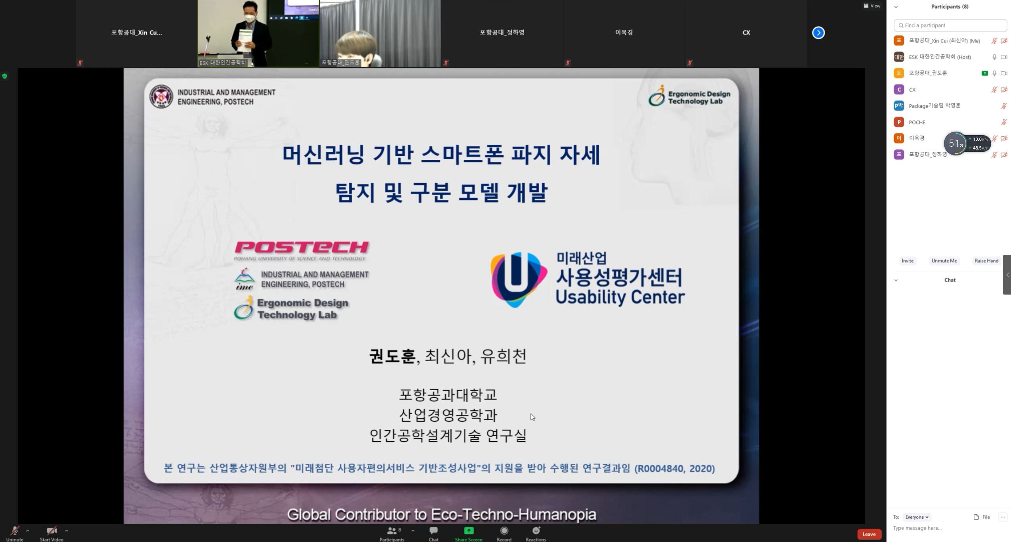Click the Chat icon in toolbar
This screenshot has height=542, width=1011.
pos(433,531)
